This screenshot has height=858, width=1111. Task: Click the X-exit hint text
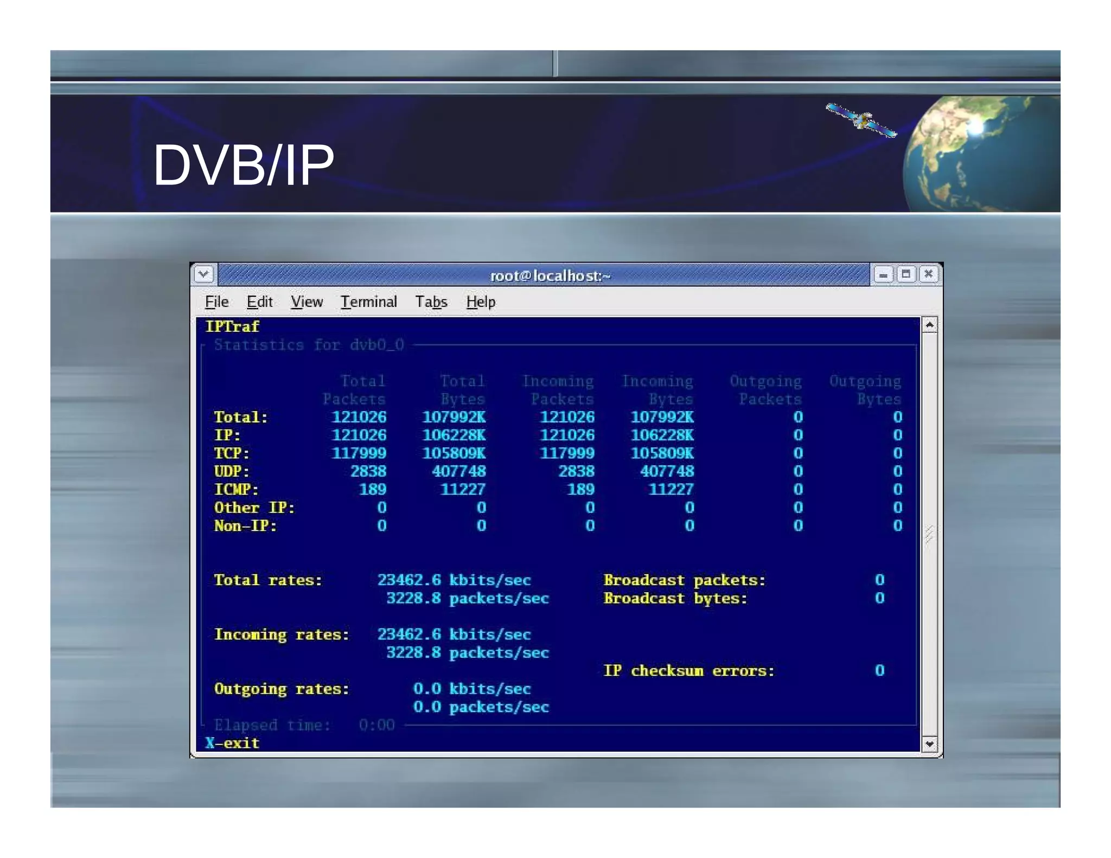[232, 743]
